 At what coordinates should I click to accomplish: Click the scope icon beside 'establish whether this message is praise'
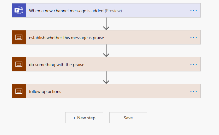(x=19, y=38)
